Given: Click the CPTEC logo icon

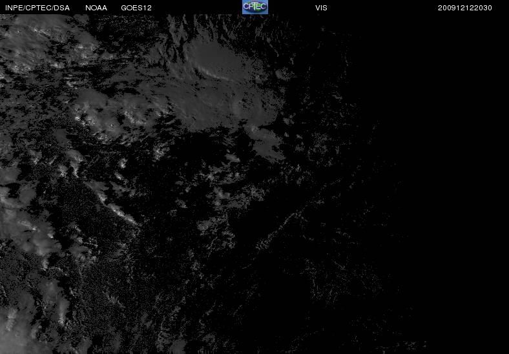Looking at the screenshot, I should pos(255,7).
